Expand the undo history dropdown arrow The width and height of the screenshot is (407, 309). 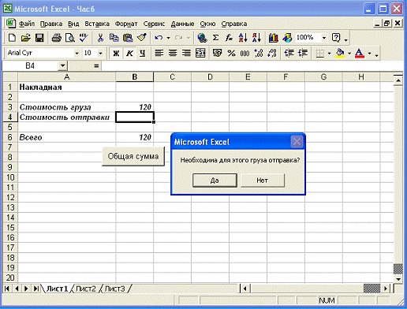(168, 38)
